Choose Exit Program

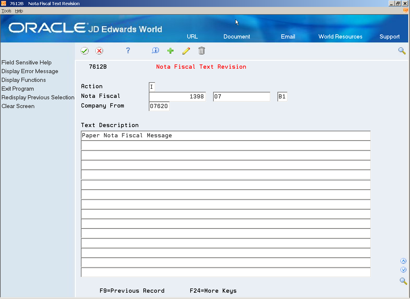18,89
